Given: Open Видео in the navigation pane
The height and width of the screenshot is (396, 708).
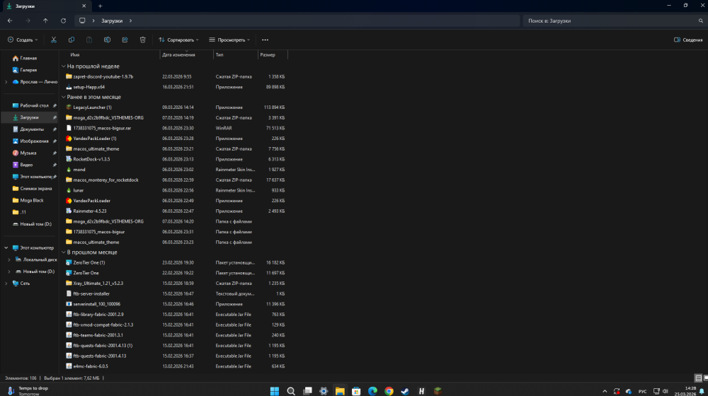Looking at the screenshot, I should [26, 165].
